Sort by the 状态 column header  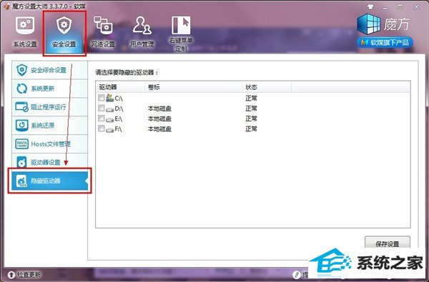pyautogui.click(x=267, y=87)
